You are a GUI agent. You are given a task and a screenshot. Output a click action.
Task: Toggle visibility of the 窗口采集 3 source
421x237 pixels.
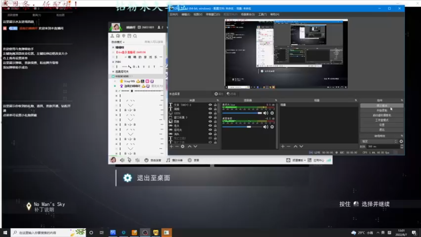click(x=210, y=117)
